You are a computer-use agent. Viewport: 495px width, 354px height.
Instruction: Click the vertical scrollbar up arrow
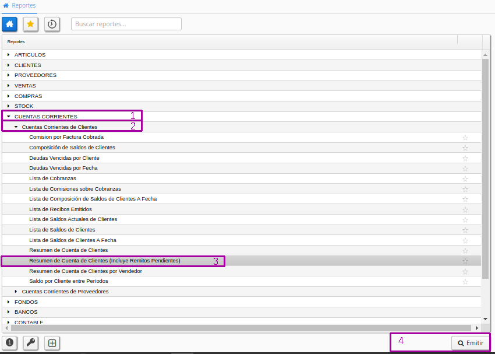click(486, 55)
